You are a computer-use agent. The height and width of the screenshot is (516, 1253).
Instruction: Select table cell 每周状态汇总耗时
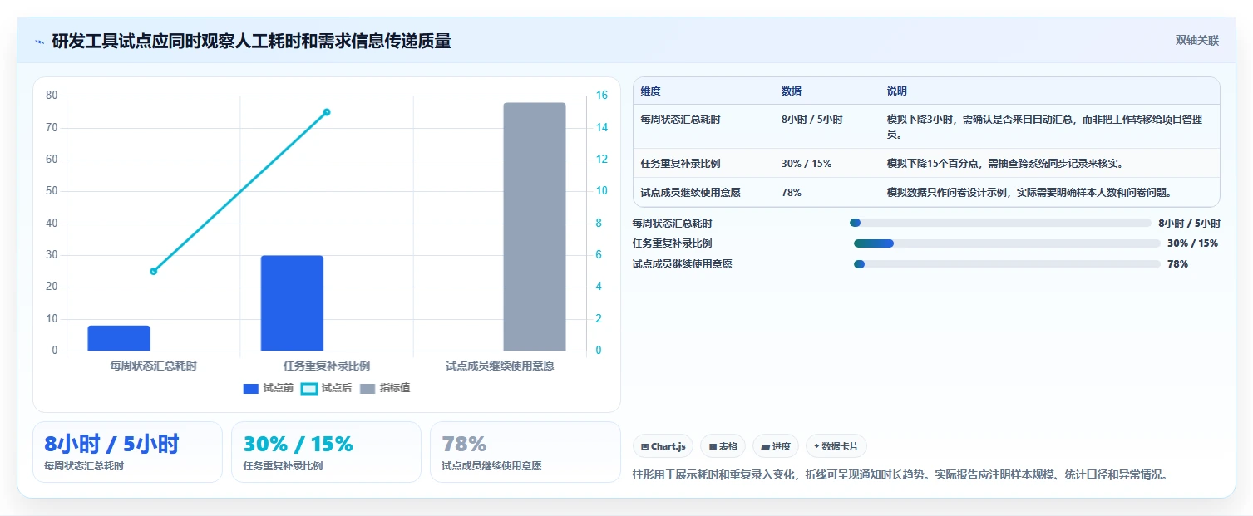click(x=680, y=120)
